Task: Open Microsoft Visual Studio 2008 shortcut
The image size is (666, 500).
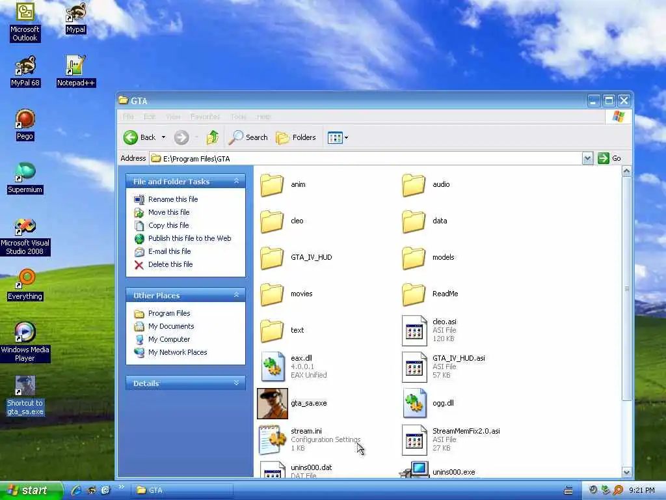Action: coord(25,236)
